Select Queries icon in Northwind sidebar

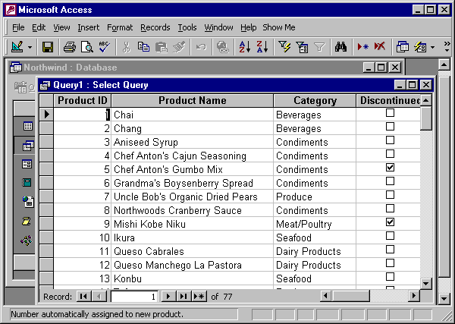pos(28,145)
